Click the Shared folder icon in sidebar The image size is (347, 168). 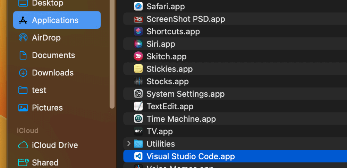pos(24,162)
